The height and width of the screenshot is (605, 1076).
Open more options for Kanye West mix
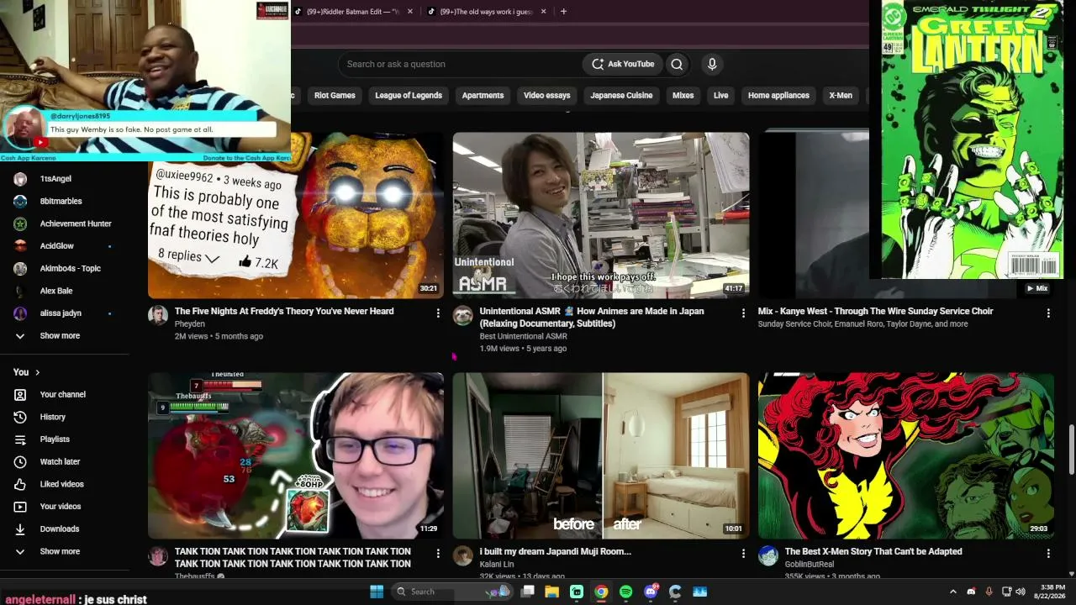(1048, 313)
